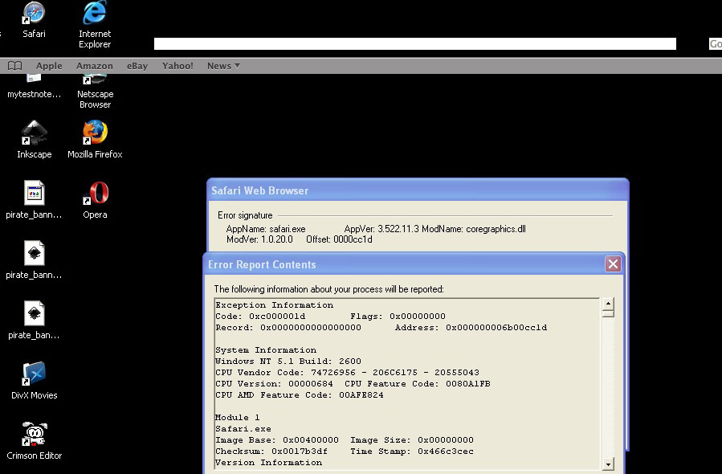Click the 'System Information' heading
722x474 pixels.
tap(266, 350)
